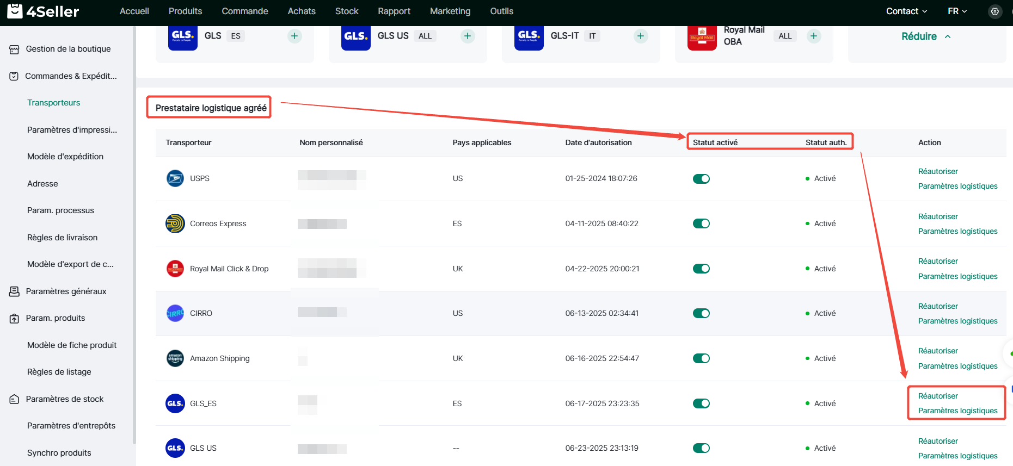
Task: Open Paramètres d'impression sidebar item
Action: 72,130
